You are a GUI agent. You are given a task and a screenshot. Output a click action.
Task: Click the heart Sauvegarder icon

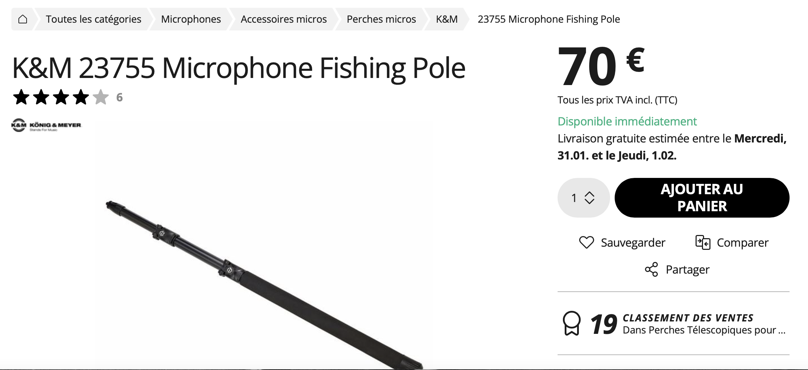click(x=586, y=242)
